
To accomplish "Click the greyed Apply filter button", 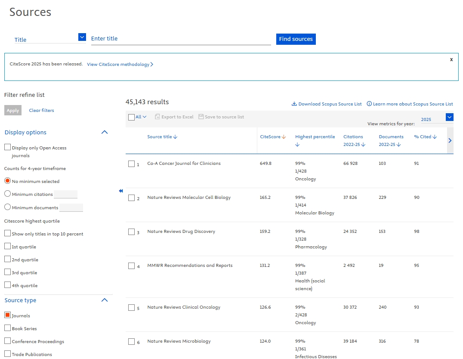I will pyautogui.click(x=13, y=110).
